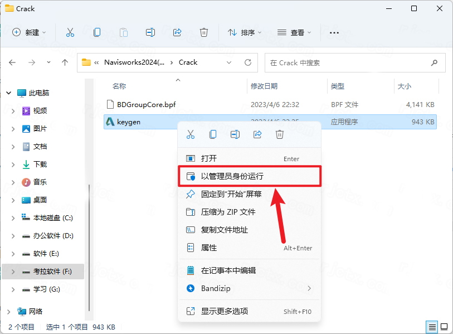The image size is (453, 334).
Task: Click the Rename icon in the toolbar
Action: click(x=150, y=32)
